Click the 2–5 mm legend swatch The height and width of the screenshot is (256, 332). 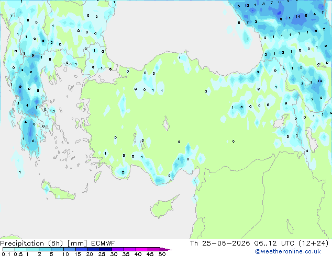(x=45, y=249)
